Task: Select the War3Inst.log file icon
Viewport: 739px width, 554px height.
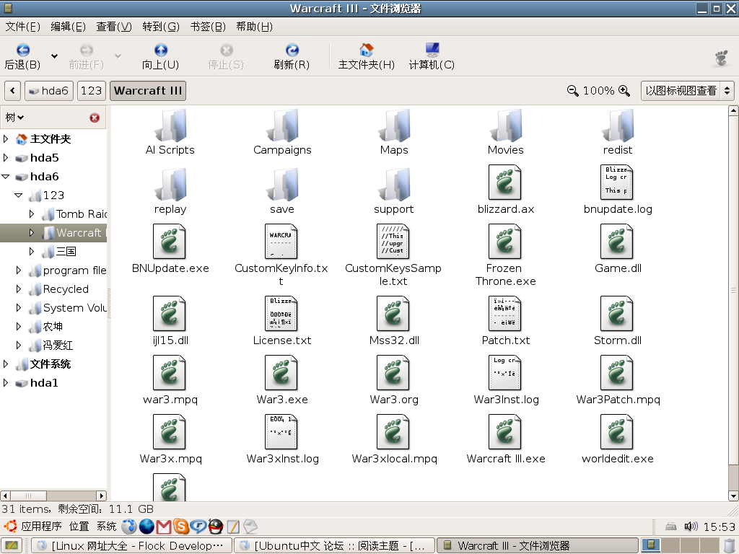Action: (504, 373)
